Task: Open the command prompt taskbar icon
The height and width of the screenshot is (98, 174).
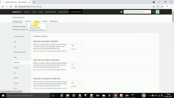Action: point(133,96)
